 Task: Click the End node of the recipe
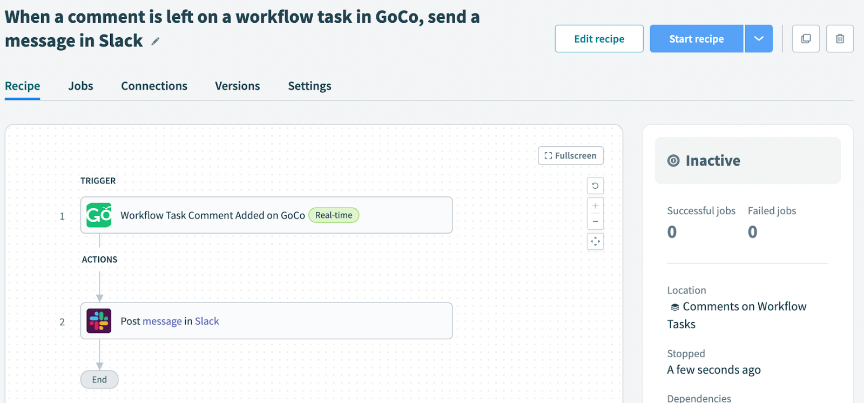coord(99,380)
